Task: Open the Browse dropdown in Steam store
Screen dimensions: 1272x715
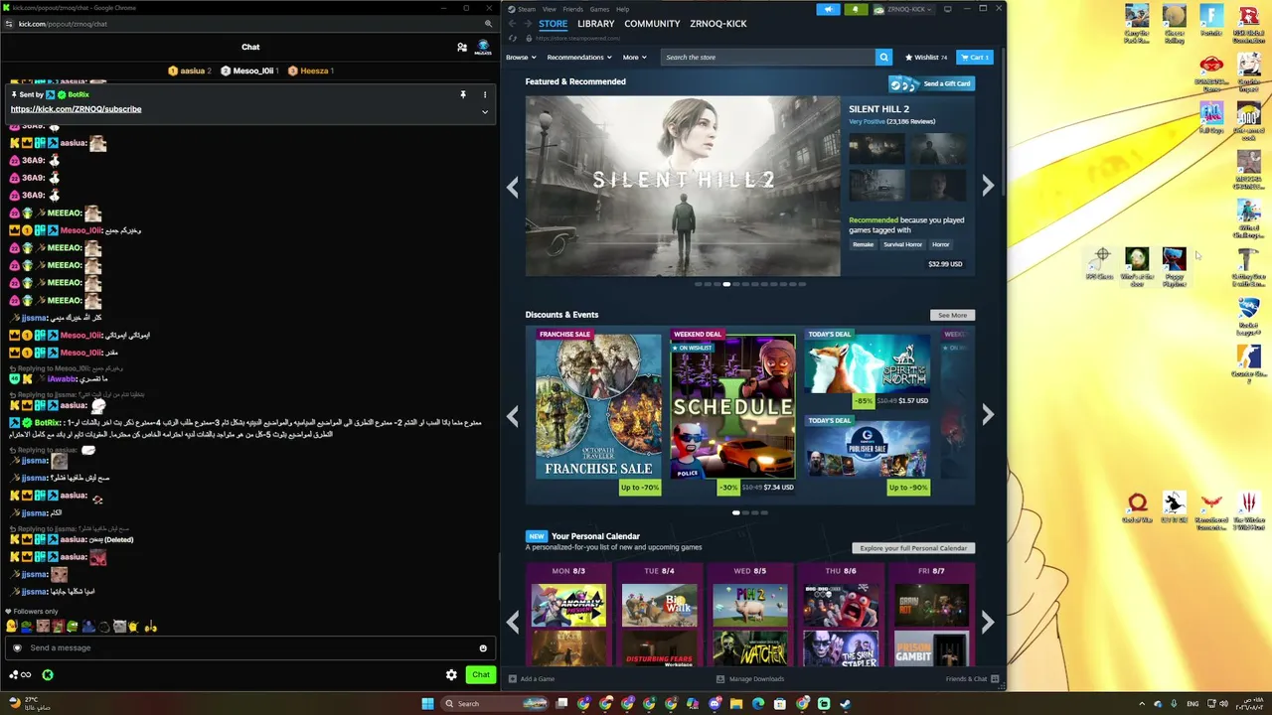Action: tap(521, 57)
